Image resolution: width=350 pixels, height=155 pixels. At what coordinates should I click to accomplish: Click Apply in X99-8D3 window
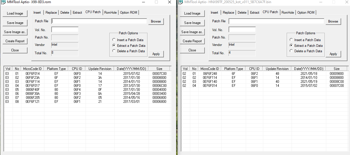tap(156, 54)
